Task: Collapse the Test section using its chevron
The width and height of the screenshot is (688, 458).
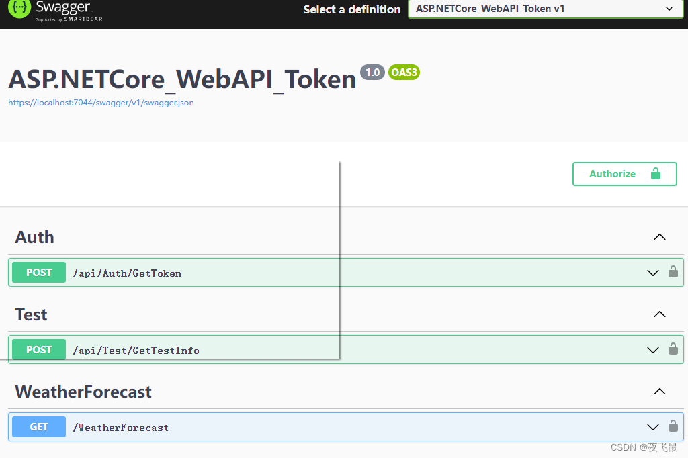Action: 660,314
